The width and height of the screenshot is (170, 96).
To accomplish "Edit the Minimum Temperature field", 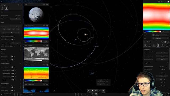I will coord(162,56).
